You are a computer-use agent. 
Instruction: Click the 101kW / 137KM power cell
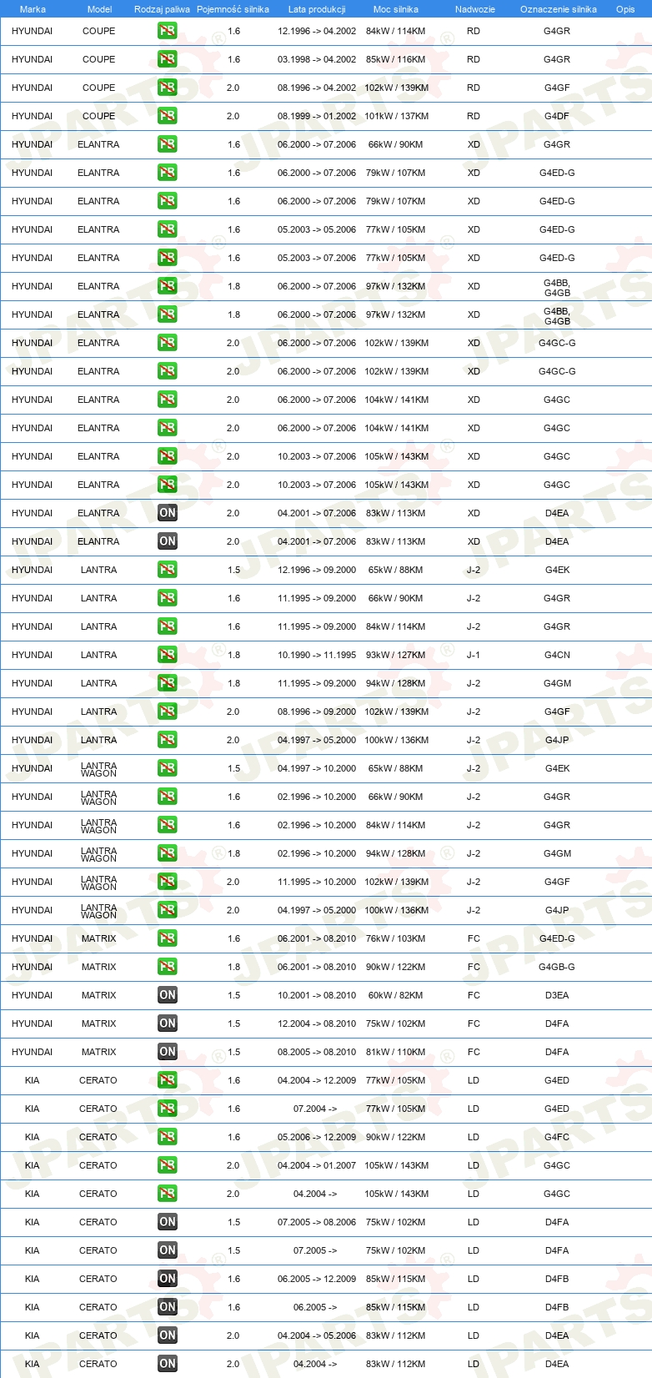point(397,116)
